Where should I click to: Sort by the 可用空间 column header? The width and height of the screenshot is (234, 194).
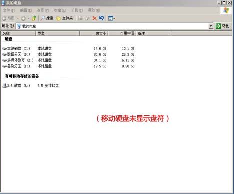pos(122,33)
